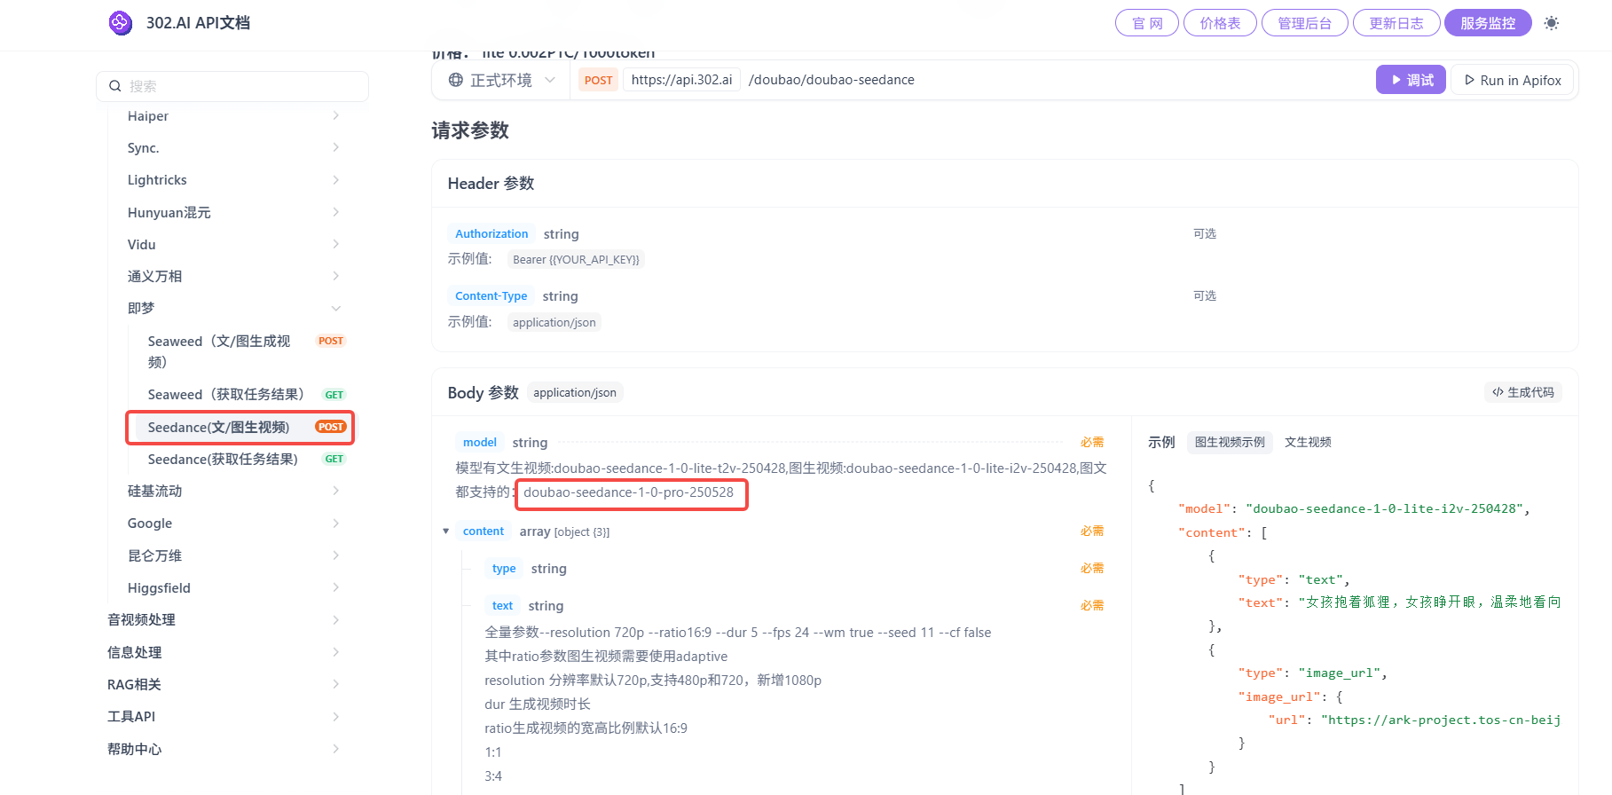Switch to the 文生视频 example tab

[1308, 442]
